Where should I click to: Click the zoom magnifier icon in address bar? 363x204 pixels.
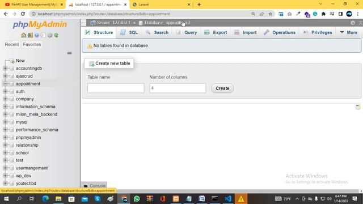(254, 14)
